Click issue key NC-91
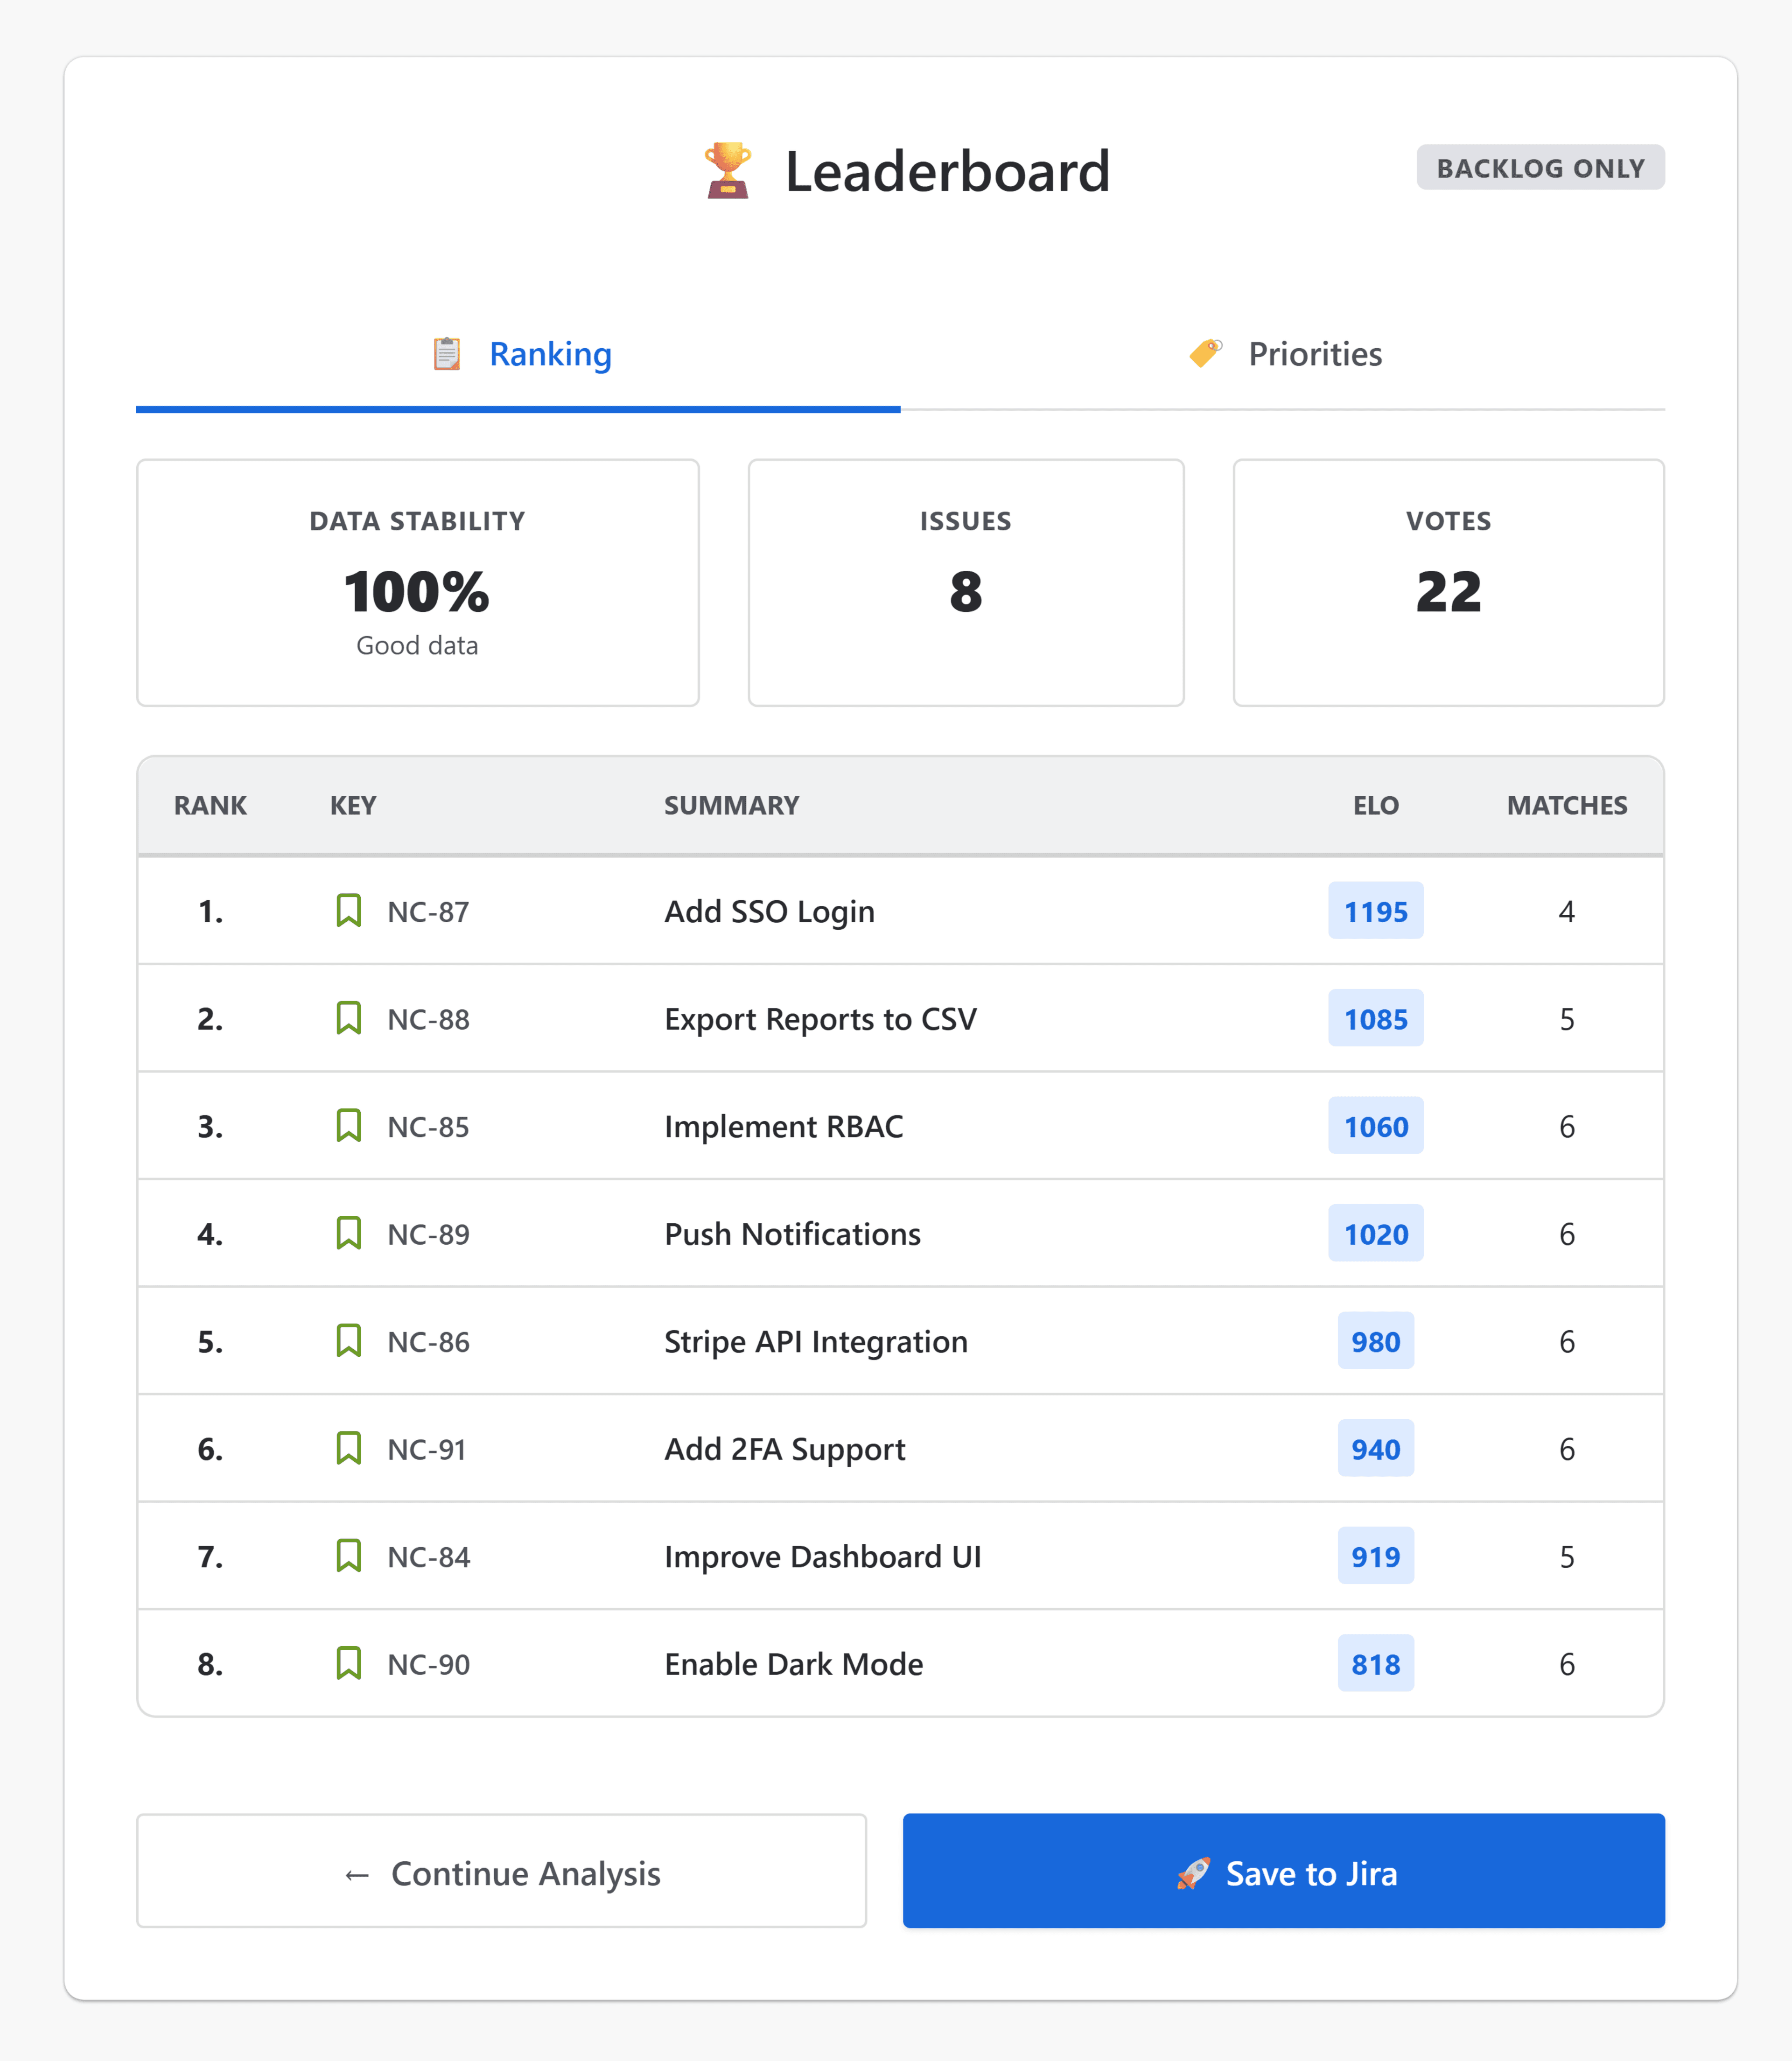The height and width of the screenshot is (2061, 1792). pos(427,1449)
